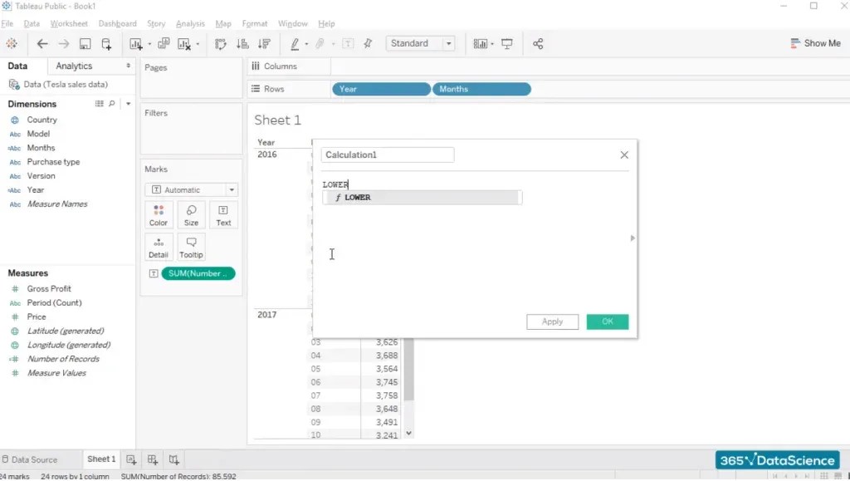850x481 pixels.
Task: Click the Apply button in the calculation dialog
Action: [552, 321]
